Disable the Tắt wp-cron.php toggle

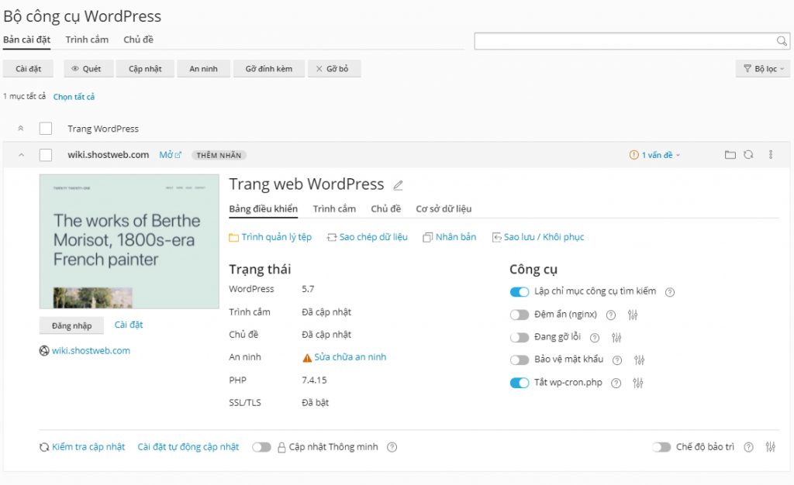520,383
